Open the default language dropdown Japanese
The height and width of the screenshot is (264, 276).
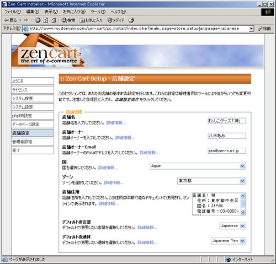pyautogui.click(x=233, y=226)
